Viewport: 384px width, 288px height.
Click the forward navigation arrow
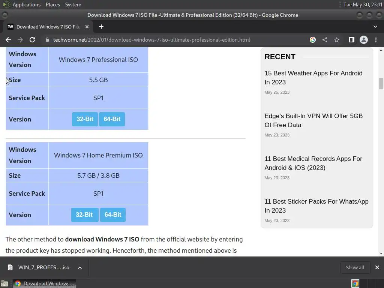tap(20, 40)
